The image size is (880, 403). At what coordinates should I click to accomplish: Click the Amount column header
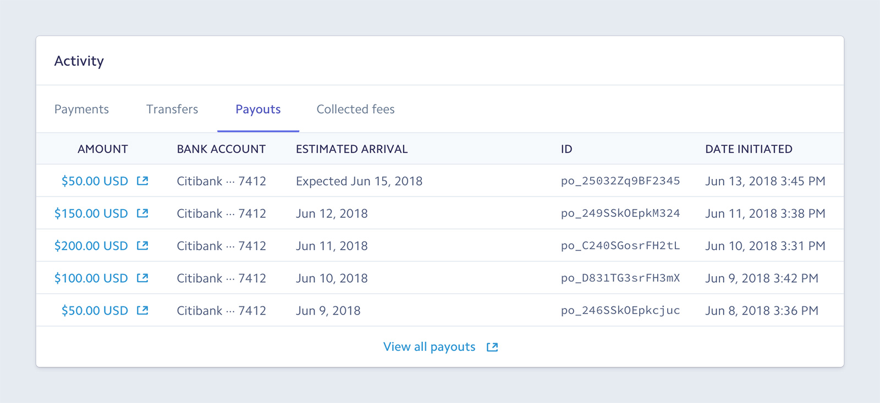(103, 149)
